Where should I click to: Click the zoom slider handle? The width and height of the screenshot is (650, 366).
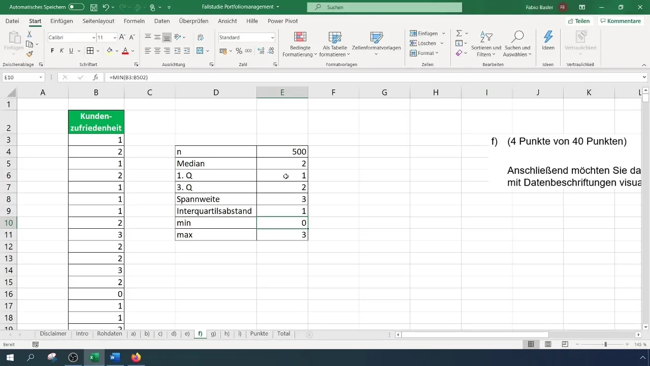coord(605,344)
